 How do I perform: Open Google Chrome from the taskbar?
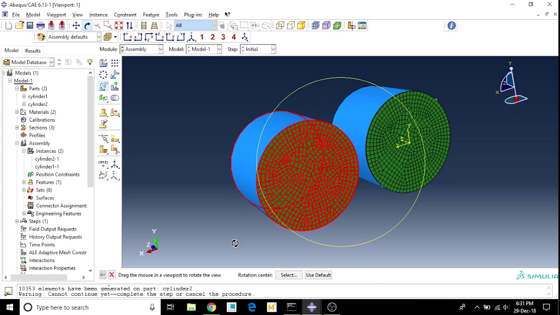coord(211,308)
